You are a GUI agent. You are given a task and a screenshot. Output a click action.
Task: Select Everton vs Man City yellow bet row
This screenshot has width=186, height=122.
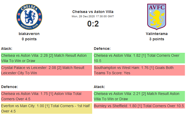point(46,108)
